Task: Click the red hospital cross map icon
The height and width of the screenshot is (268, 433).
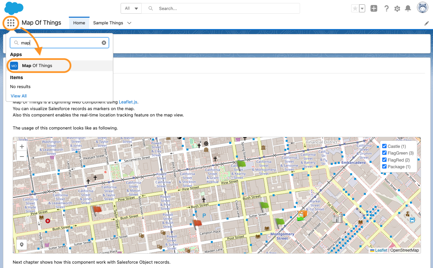Action: [48, 221]
